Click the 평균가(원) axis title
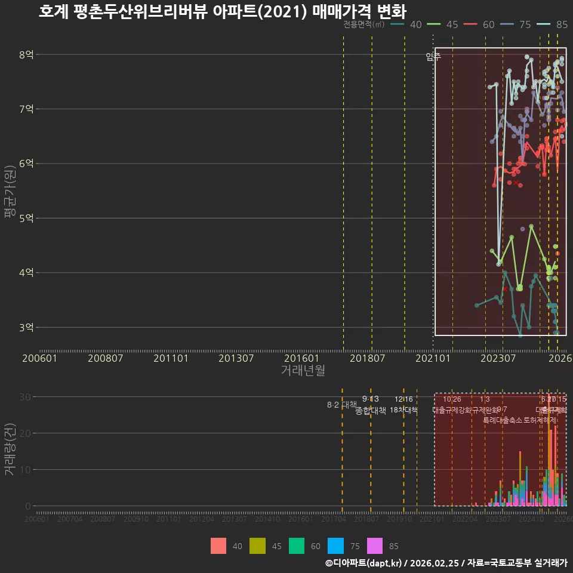The width and height of the screenshot is (573, 573). [10, 192]
